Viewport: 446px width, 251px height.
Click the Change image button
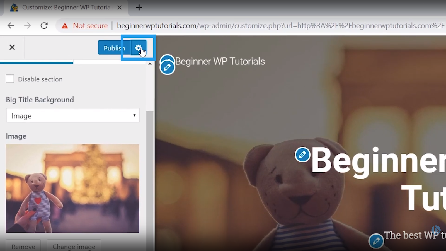pyautogui.click(x=74, y=245)
